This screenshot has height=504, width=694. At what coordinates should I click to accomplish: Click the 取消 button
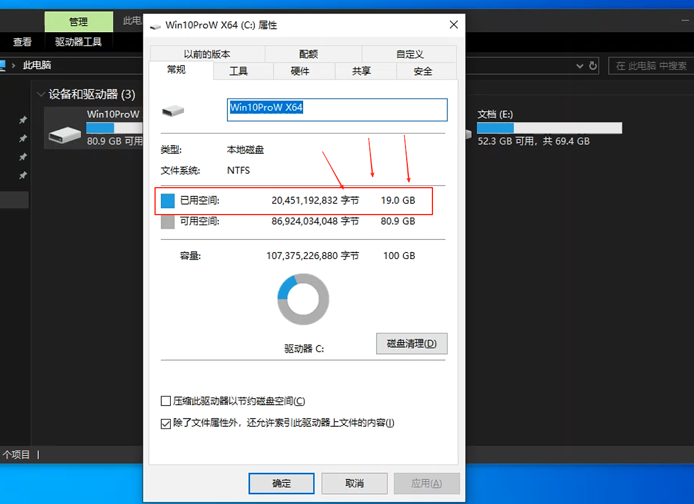355,483
